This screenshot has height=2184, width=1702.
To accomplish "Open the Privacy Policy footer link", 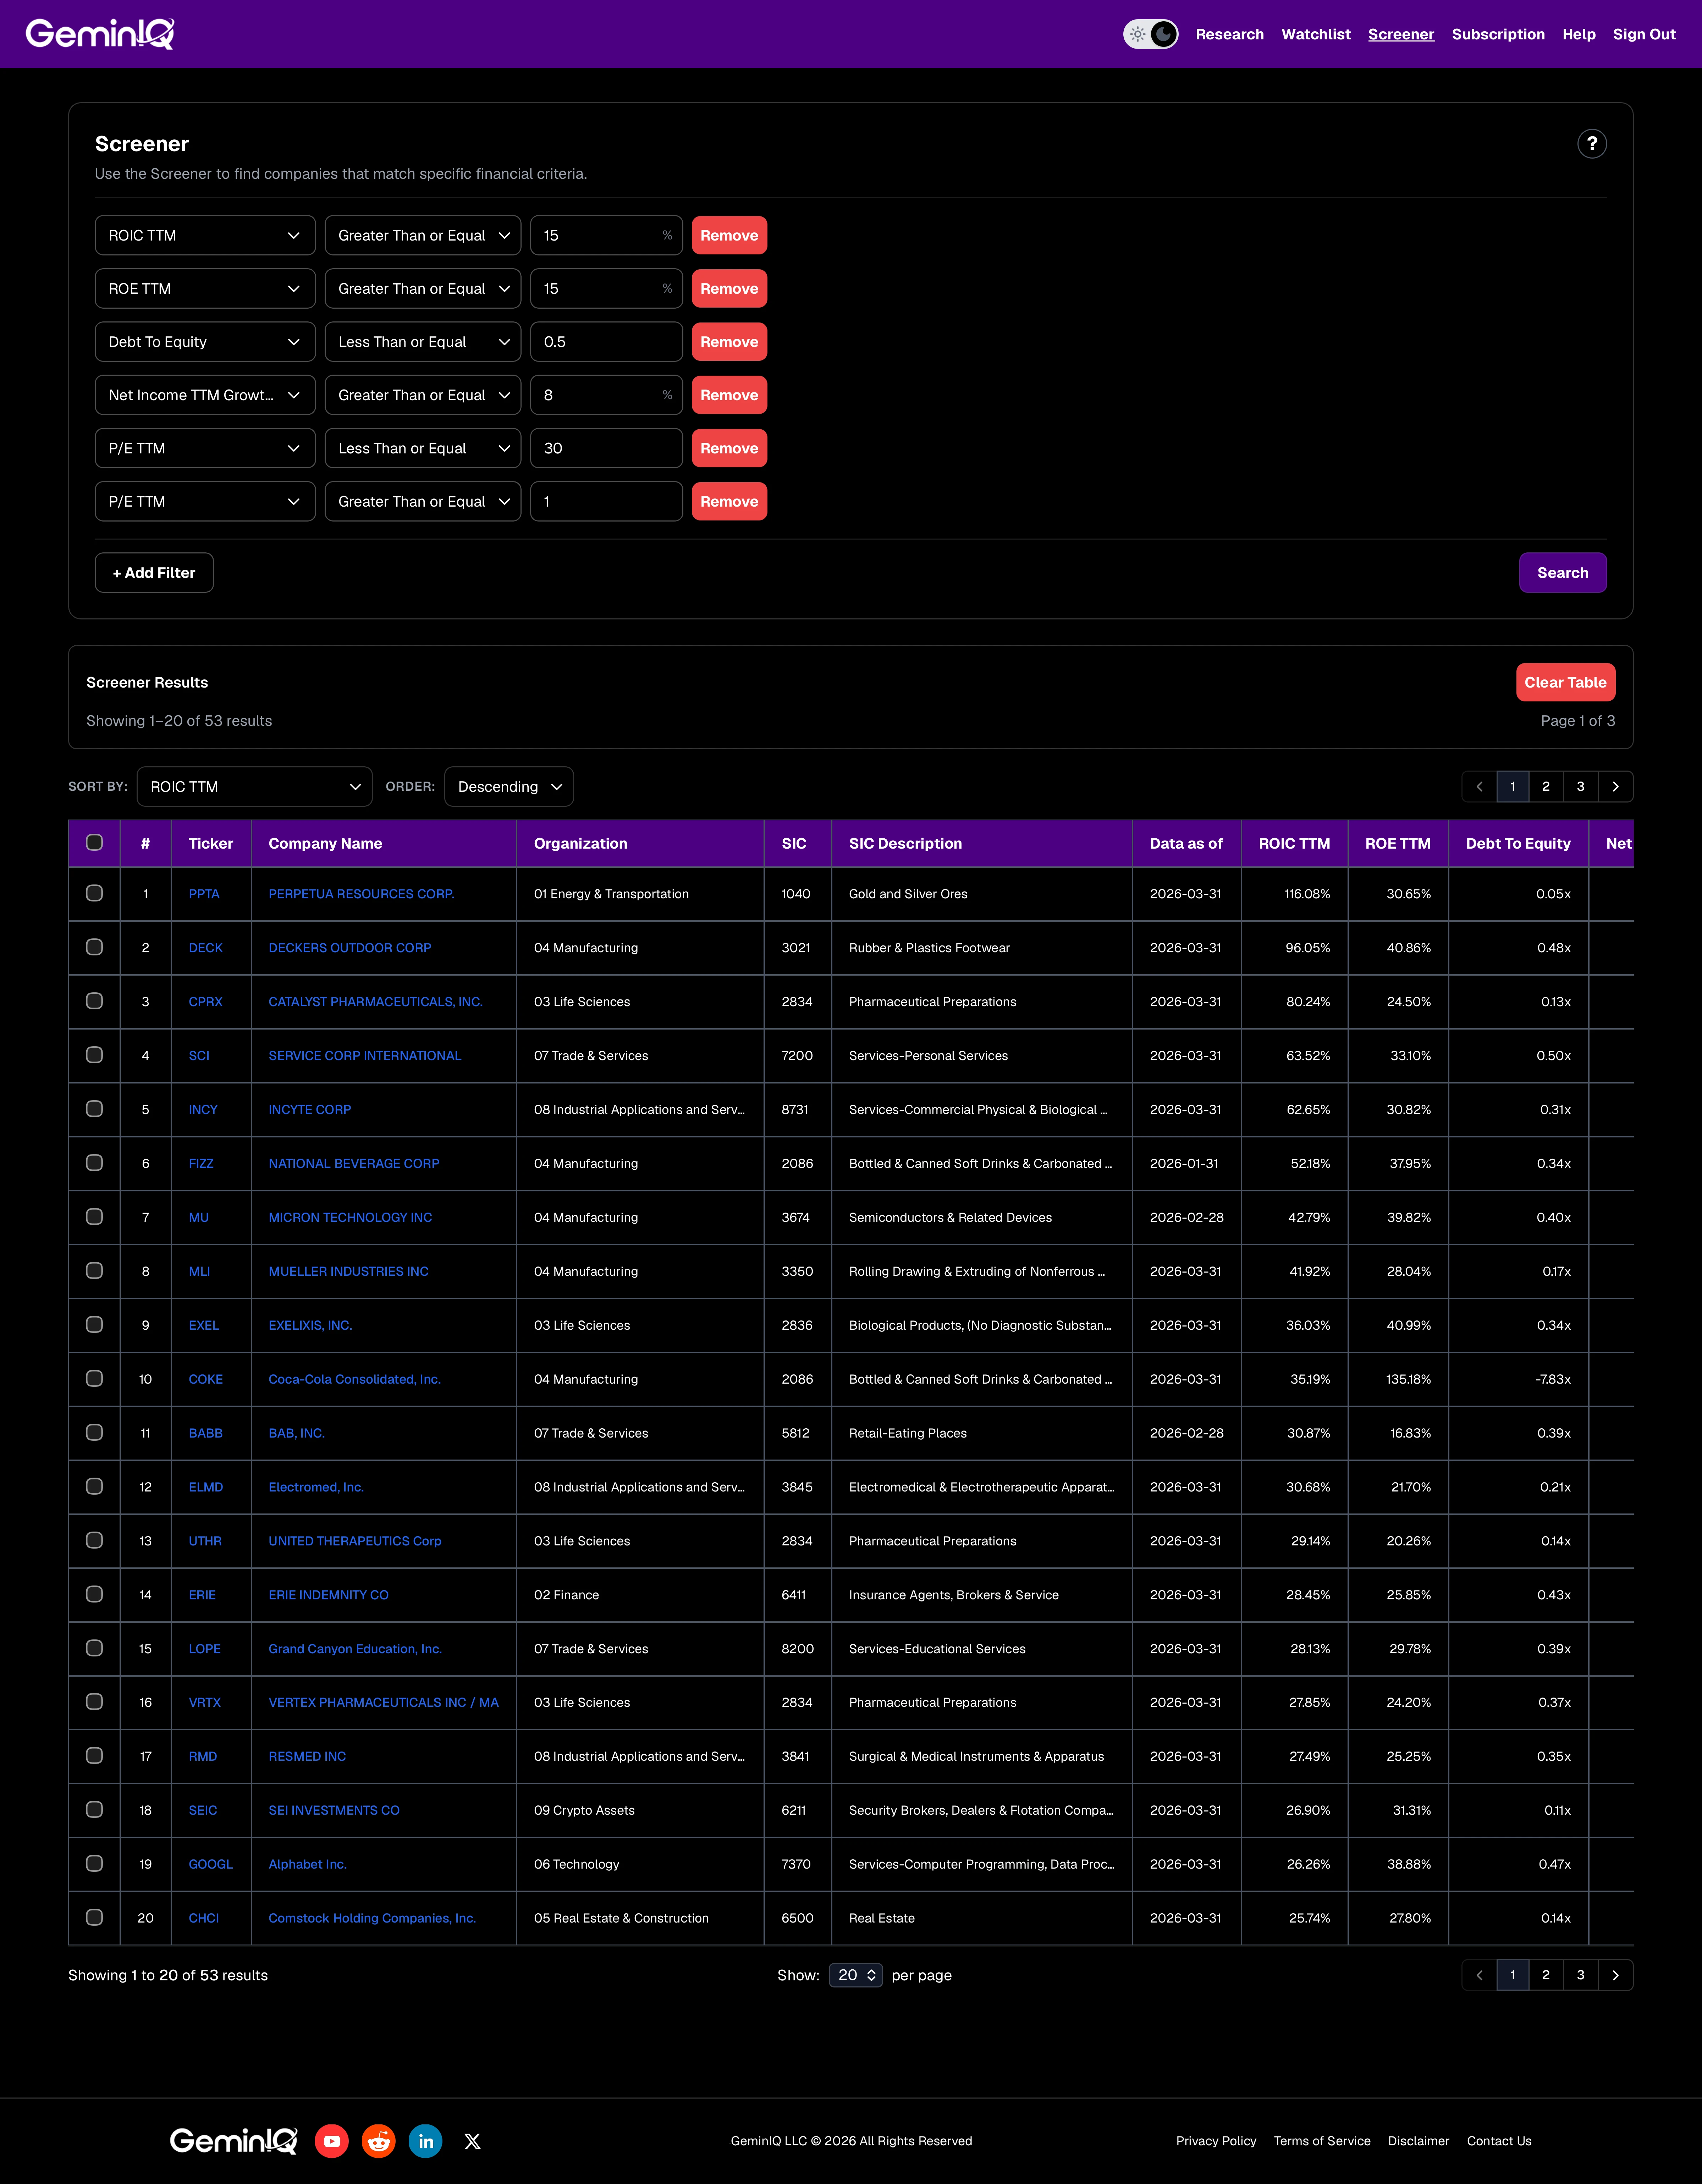I will pyautogui.click(x=1216, y=2141).
